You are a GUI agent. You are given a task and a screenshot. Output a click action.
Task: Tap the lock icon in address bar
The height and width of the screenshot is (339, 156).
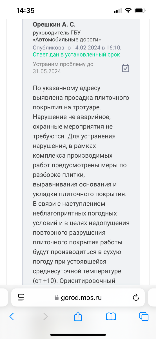pyautogui.click(x=56, y=297)
